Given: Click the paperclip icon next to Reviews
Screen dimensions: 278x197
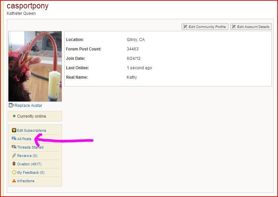Looking at the screenshot, I should [14, 156].
